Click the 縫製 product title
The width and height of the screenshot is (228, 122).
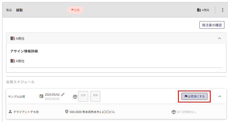coord(19,10)
